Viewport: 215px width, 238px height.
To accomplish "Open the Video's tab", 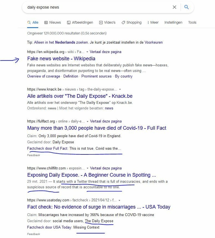I will (107, 23).
